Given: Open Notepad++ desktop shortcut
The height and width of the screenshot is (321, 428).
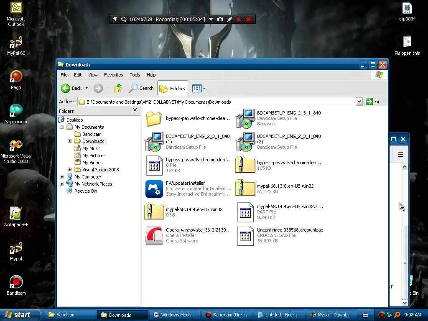Looking at the screenshot, I should 16,217.
